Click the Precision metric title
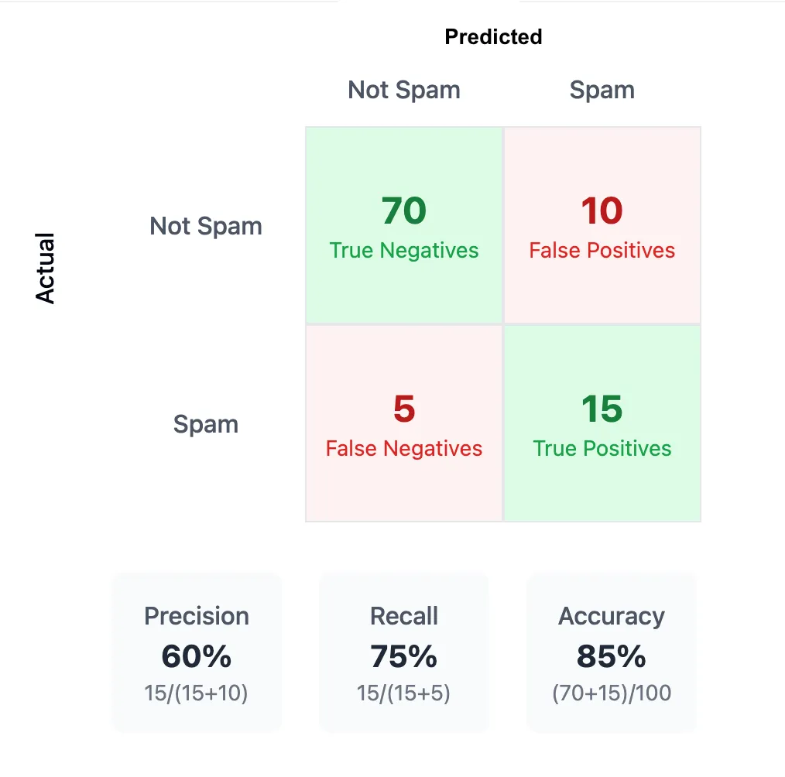 click(197, 616)
